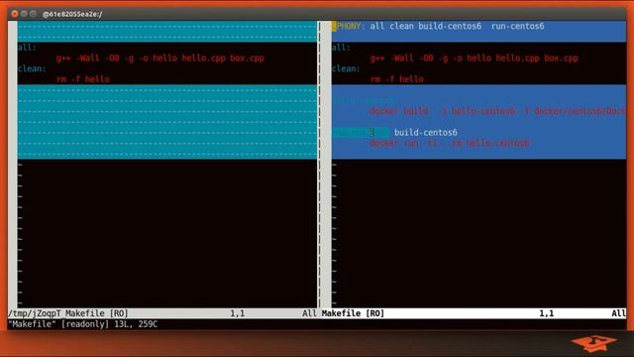This screenshot has height=357, width=634.
Task: Click the 'build-centos6' dependency text
Action: click(426, 132)
